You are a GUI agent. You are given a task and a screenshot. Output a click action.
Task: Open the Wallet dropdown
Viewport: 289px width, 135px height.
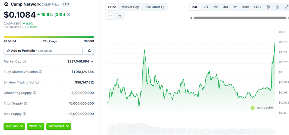pyautogui.click(x=36, y=126)
